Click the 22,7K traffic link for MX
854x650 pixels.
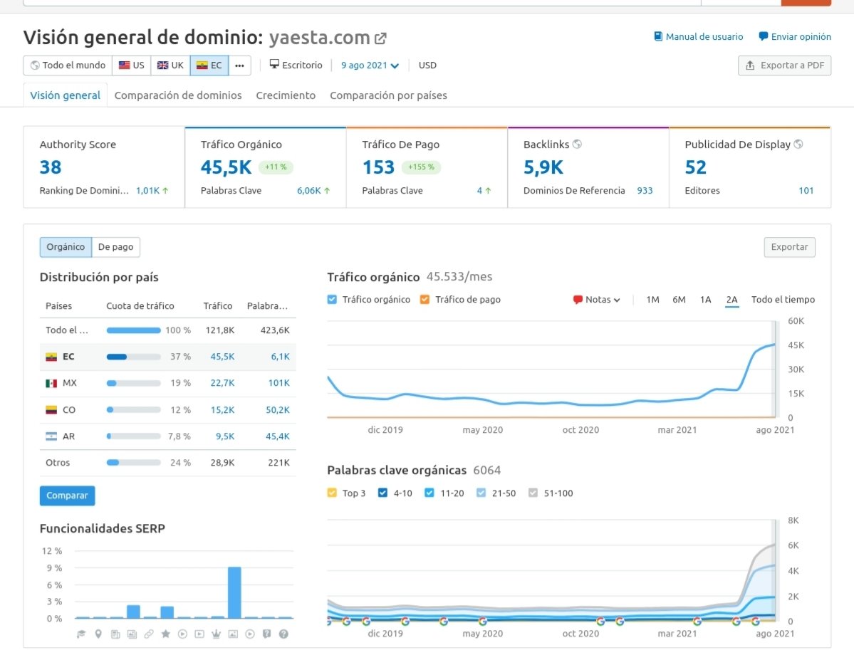coord(223,383)
